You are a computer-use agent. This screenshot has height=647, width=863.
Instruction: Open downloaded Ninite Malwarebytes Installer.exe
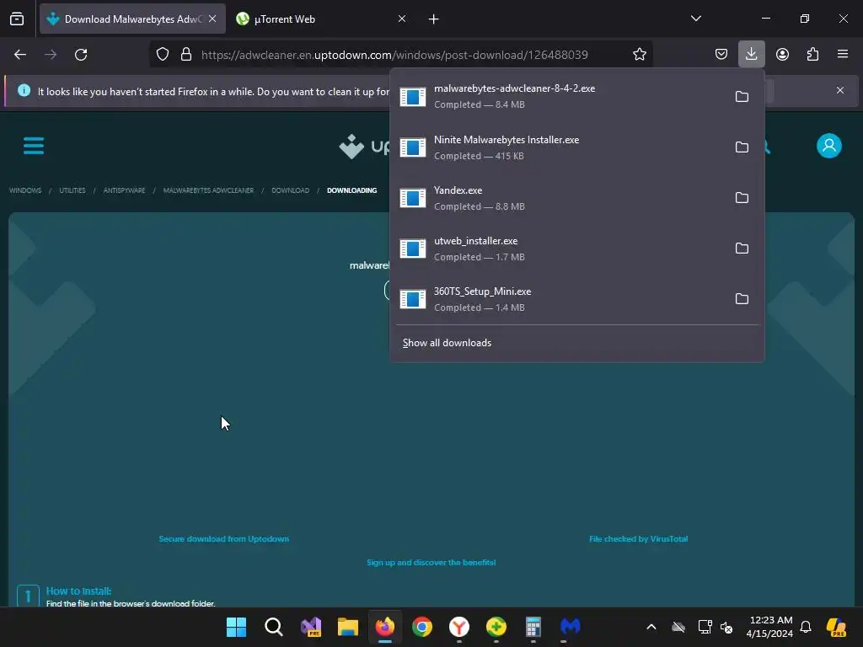pyautogui.click(x=561, y=147)
